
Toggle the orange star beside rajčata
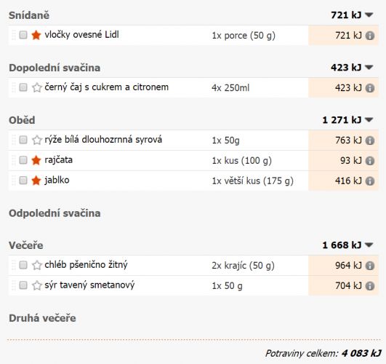coord(36,160)
